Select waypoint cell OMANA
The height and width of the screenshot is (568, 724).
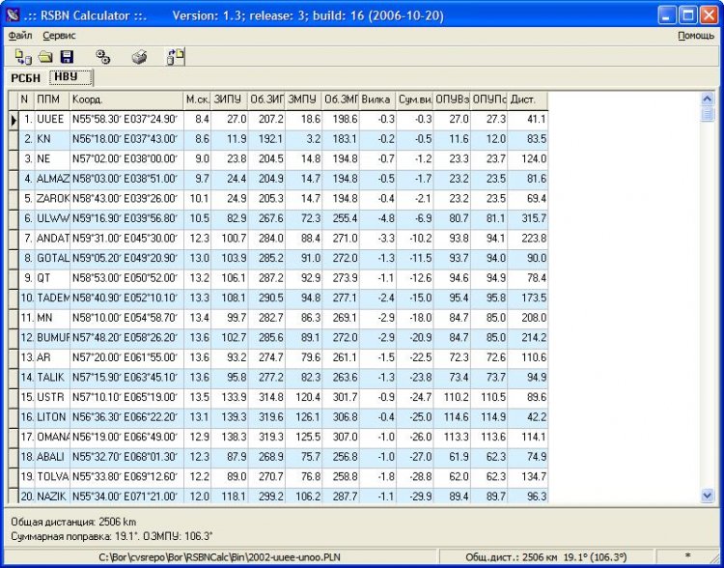(52, 439)
